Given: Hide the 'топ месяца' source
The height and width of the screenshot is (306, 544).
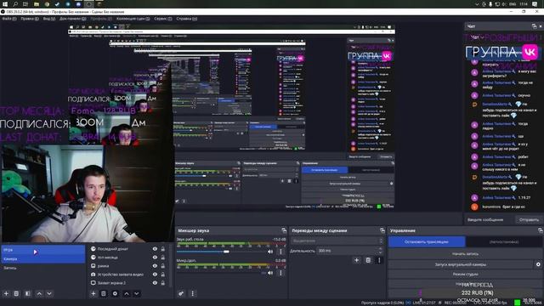Looking at the screenshot, I should point(155,258).
